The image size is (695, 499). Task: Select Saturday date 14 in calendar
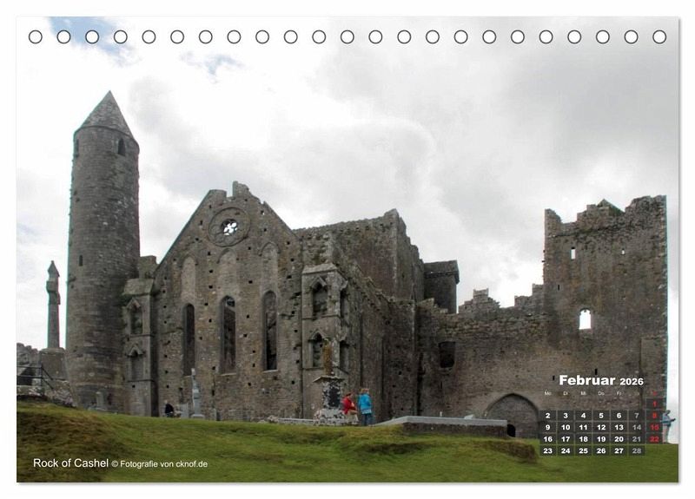[637, 427]
